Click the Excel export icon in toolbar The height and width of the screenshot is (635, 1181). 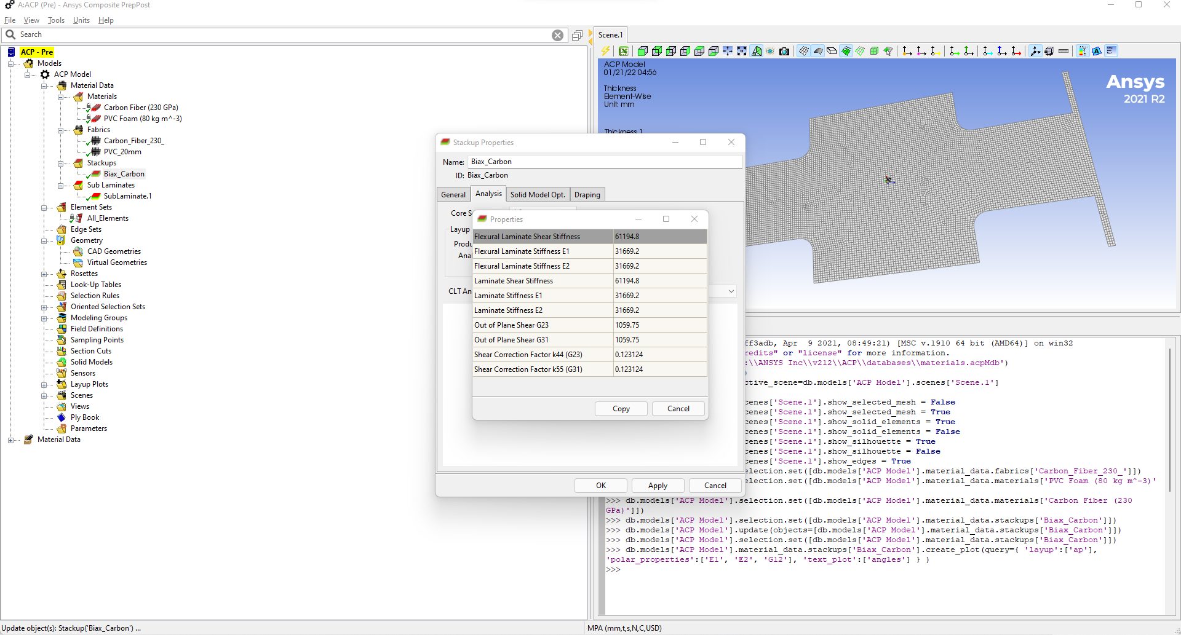[624, 51]
